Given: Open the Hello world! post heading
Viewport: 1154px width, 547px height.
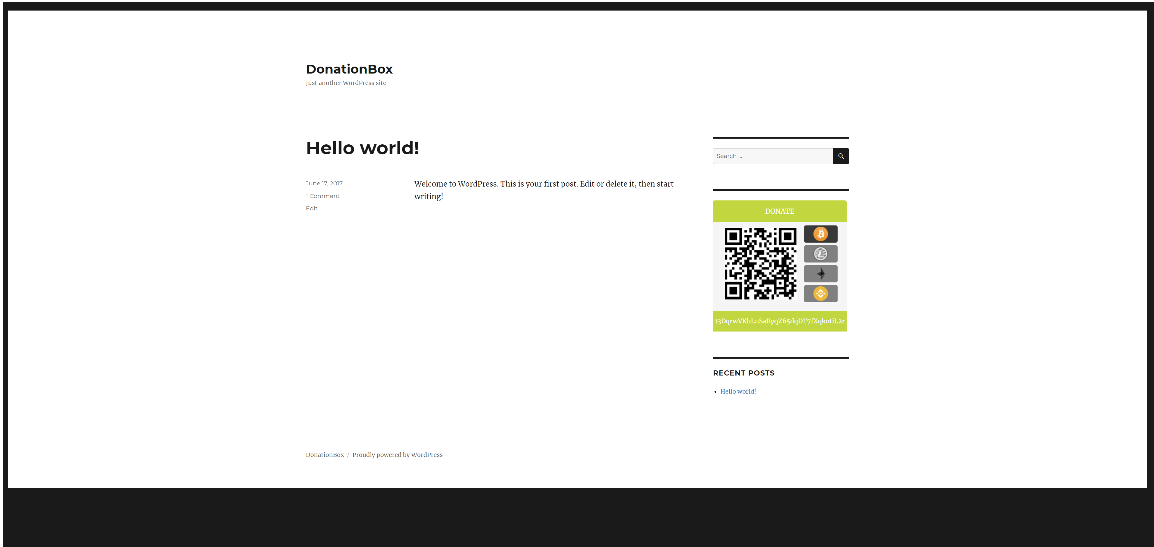Looking at the screenshot, I should (362, 148).
